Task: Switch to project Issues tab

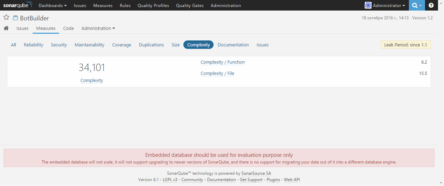Action: [22, 28]
